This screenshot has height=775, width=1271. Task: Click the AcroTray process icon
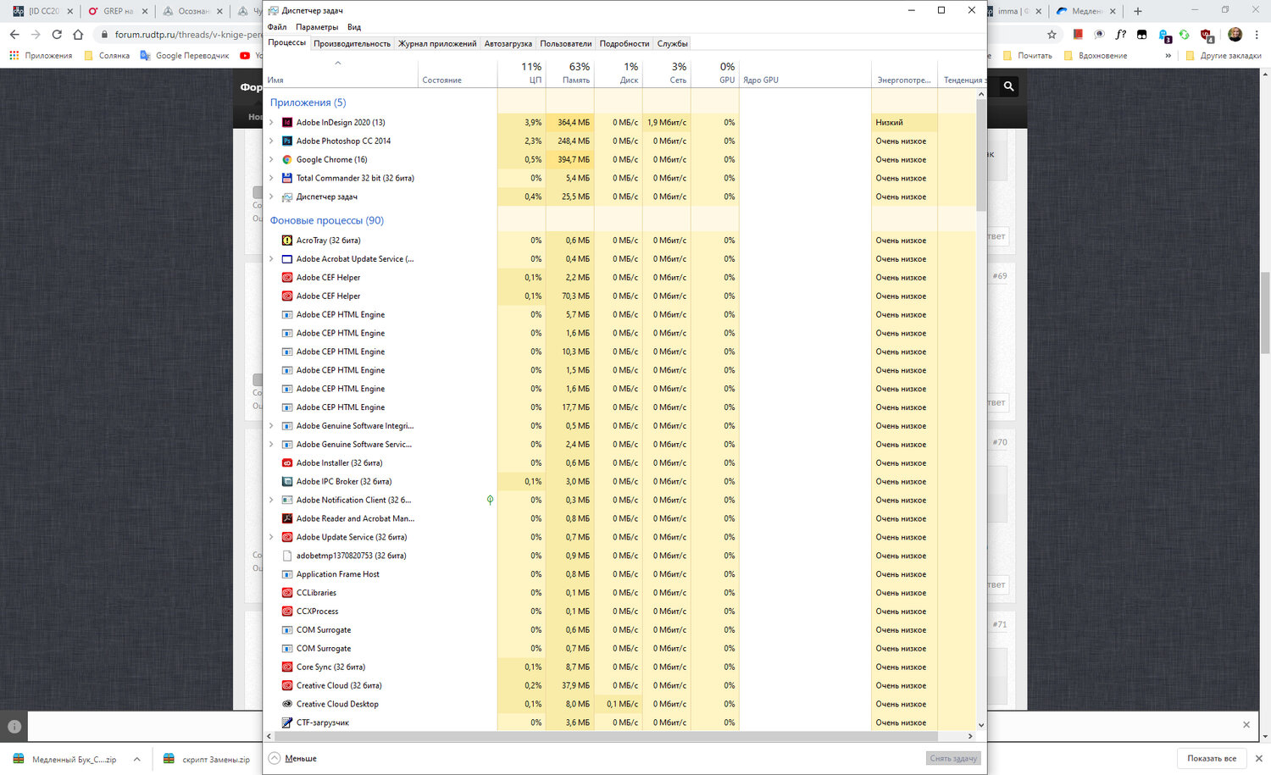[x=287, y=241]
